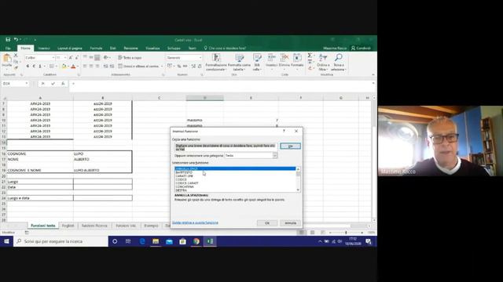Switch to the Revisione ribbon tab

(x=131, y=48)
